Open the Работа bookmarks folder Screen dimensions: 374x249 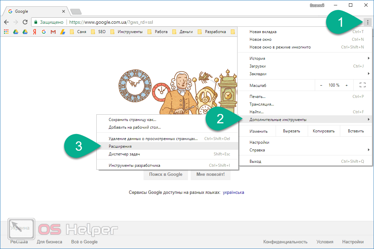click(158, 32)
